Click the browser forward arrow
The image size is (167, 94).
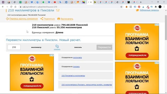coord(7,7)
